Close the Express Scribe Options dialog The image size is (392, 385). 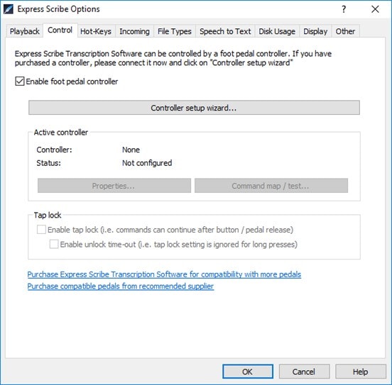tap(375, 9)
